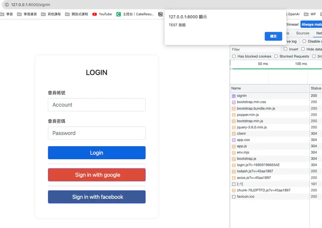This screenshot has height=228, width=322.
Task: Select the app.js request row
Action: pyautogui.click(x=276, y=146)
